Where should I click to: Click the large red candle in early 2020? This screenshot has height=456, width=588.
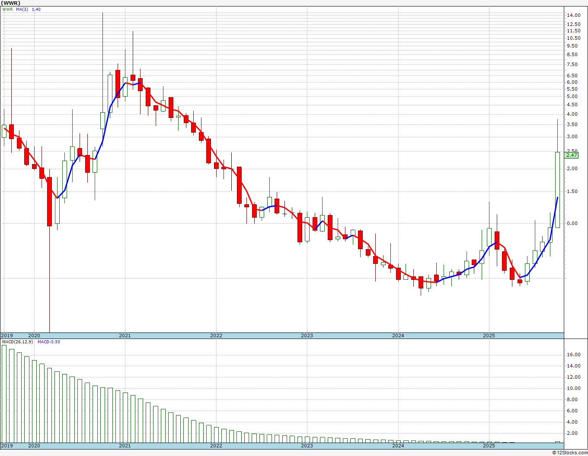point(49,201)
